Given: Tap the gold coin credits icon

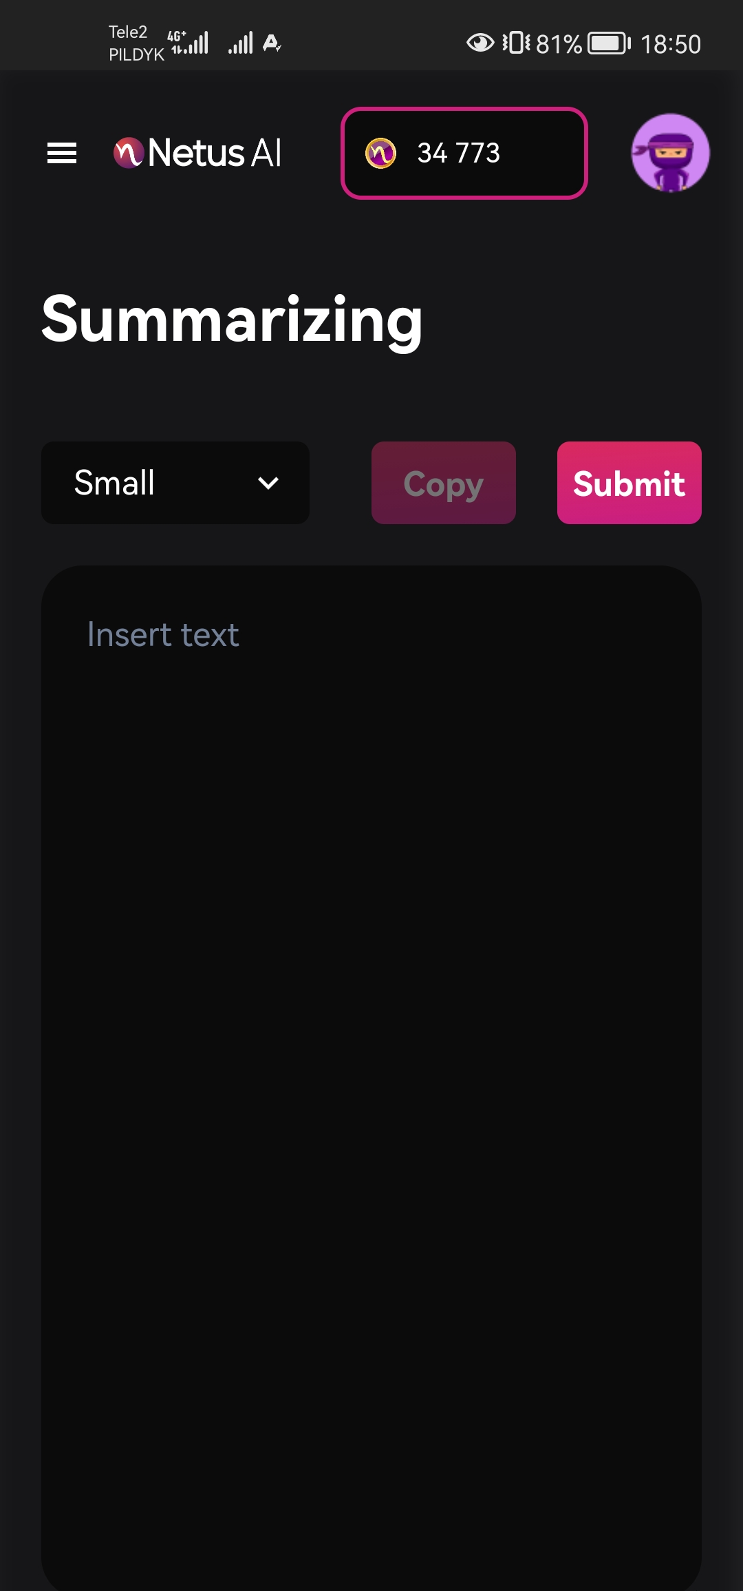Looking at the screenshot, I should pos(380,153).
